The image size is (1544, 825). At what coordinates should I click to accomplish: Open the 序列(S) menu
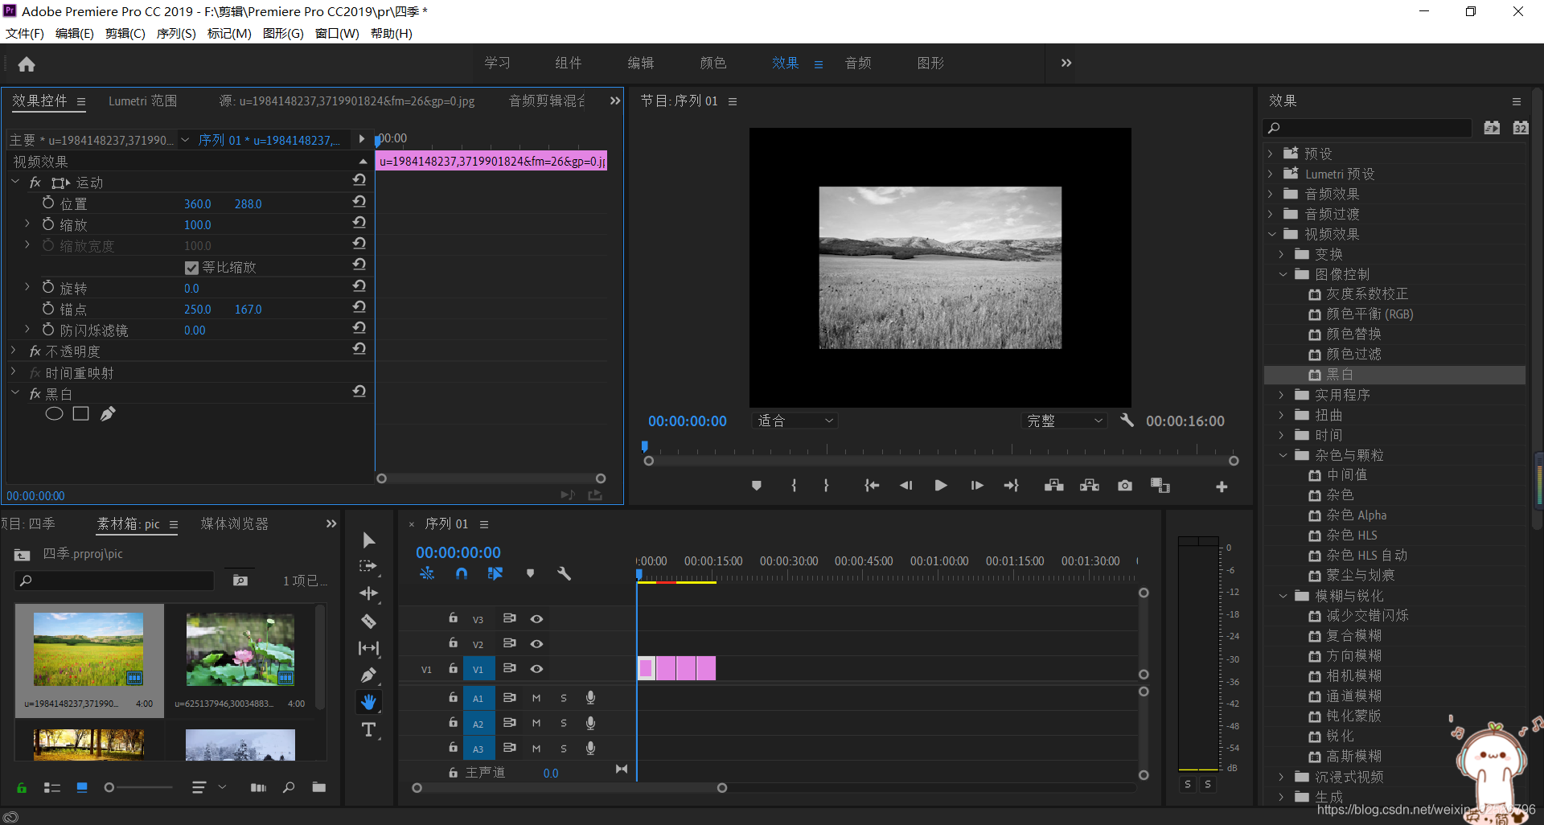[x=176, y=33]
